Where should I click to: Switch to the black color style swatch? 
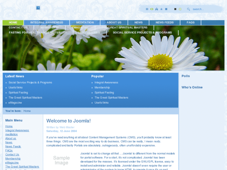point(175,9)
